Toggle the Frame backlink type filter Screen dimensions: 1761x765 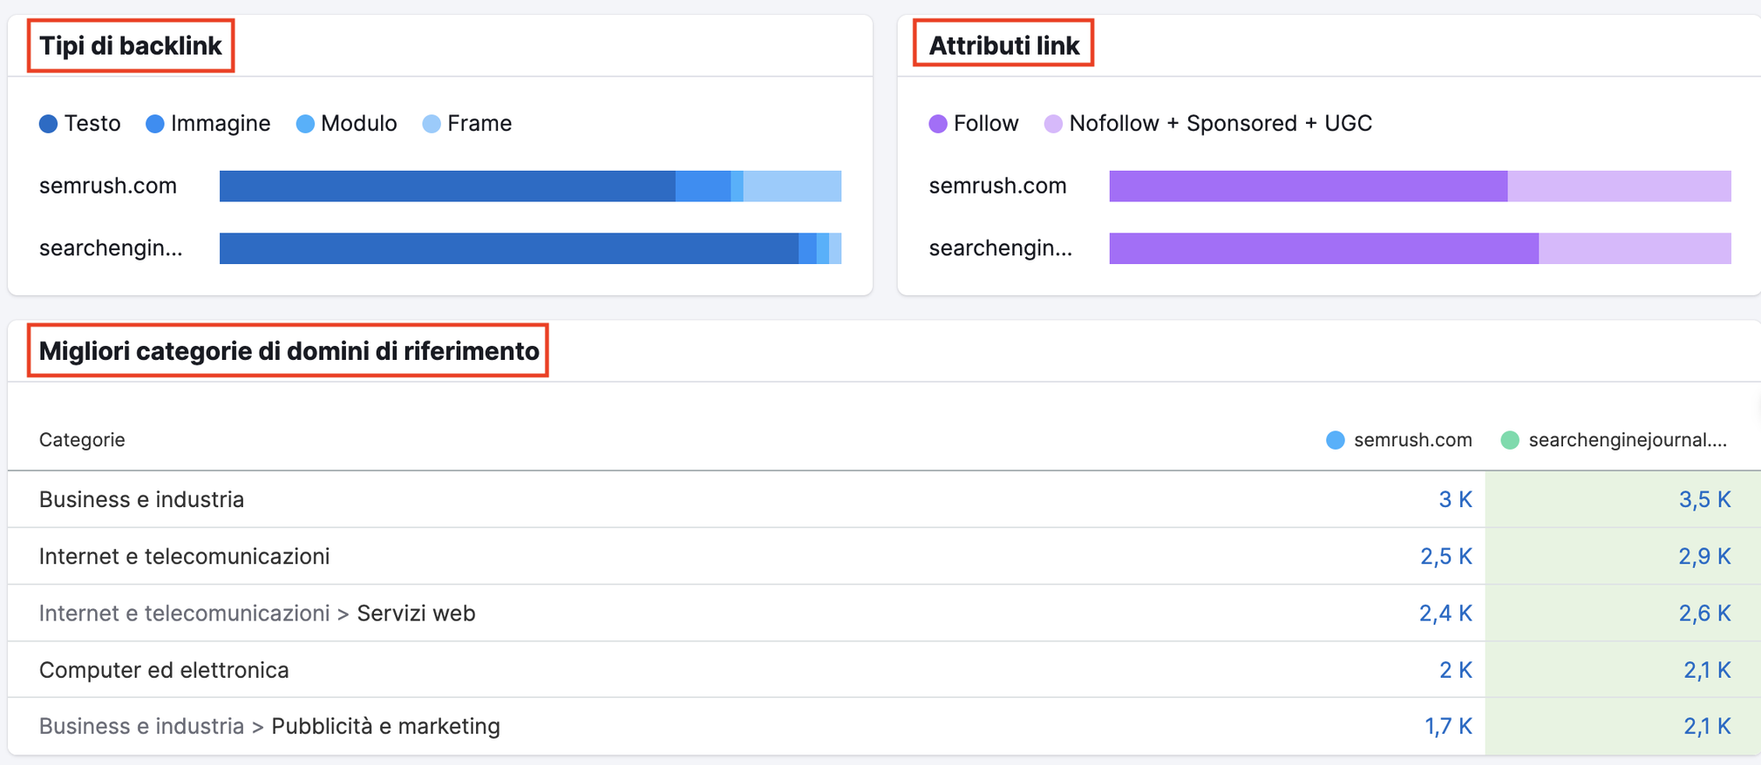tap(479, 124)
